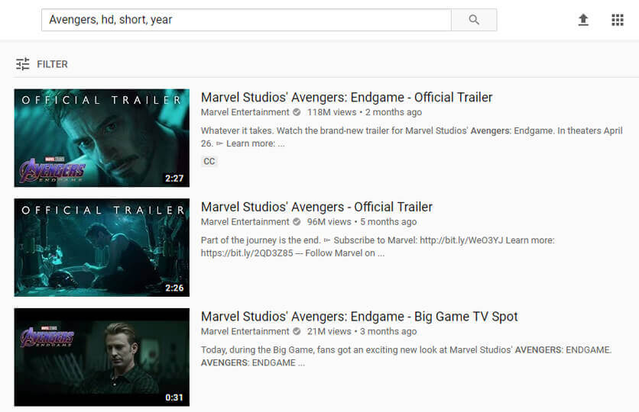The image size is (639, 412).
Task: Open the Endgame Big Game TV Spot title
Action: [x=359, y=317]
